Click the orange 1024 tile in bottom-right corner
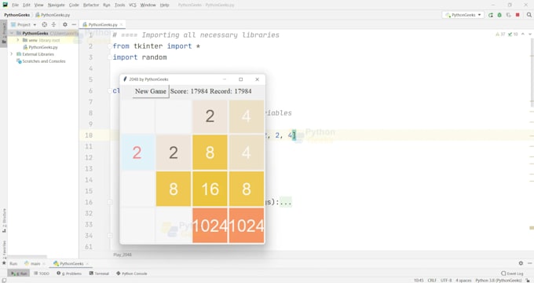 pos(247,226)
